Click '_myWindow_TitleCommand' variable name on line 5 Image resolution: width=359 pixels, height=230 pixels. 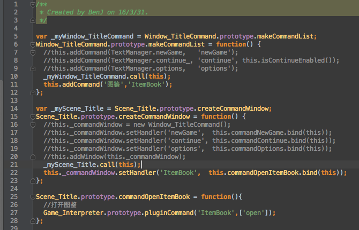92,36
